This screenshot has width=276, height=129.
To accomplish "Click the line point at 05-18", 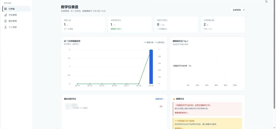I will click(139, 84).
